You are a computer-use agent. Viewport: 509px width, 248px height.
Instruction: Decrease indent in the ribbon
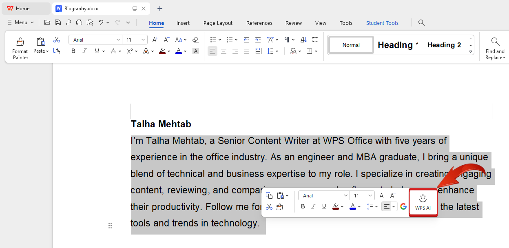point(246,40)
